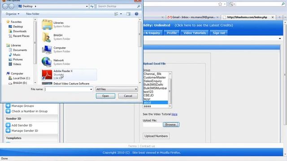Collapse the page section with up arrow
287x161 pixels.
point(280,38)
